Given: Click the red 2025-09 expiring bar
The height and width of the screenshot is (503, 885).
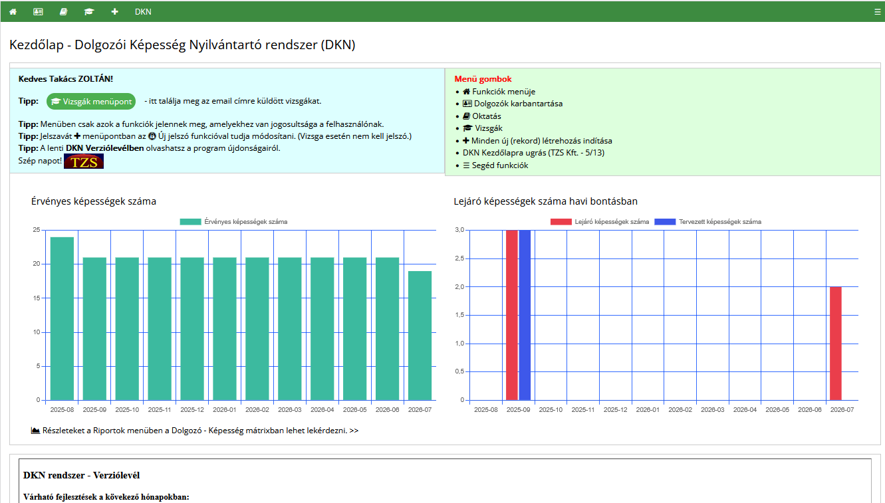Looking at the screenshot, I should [x=511, y=316].
